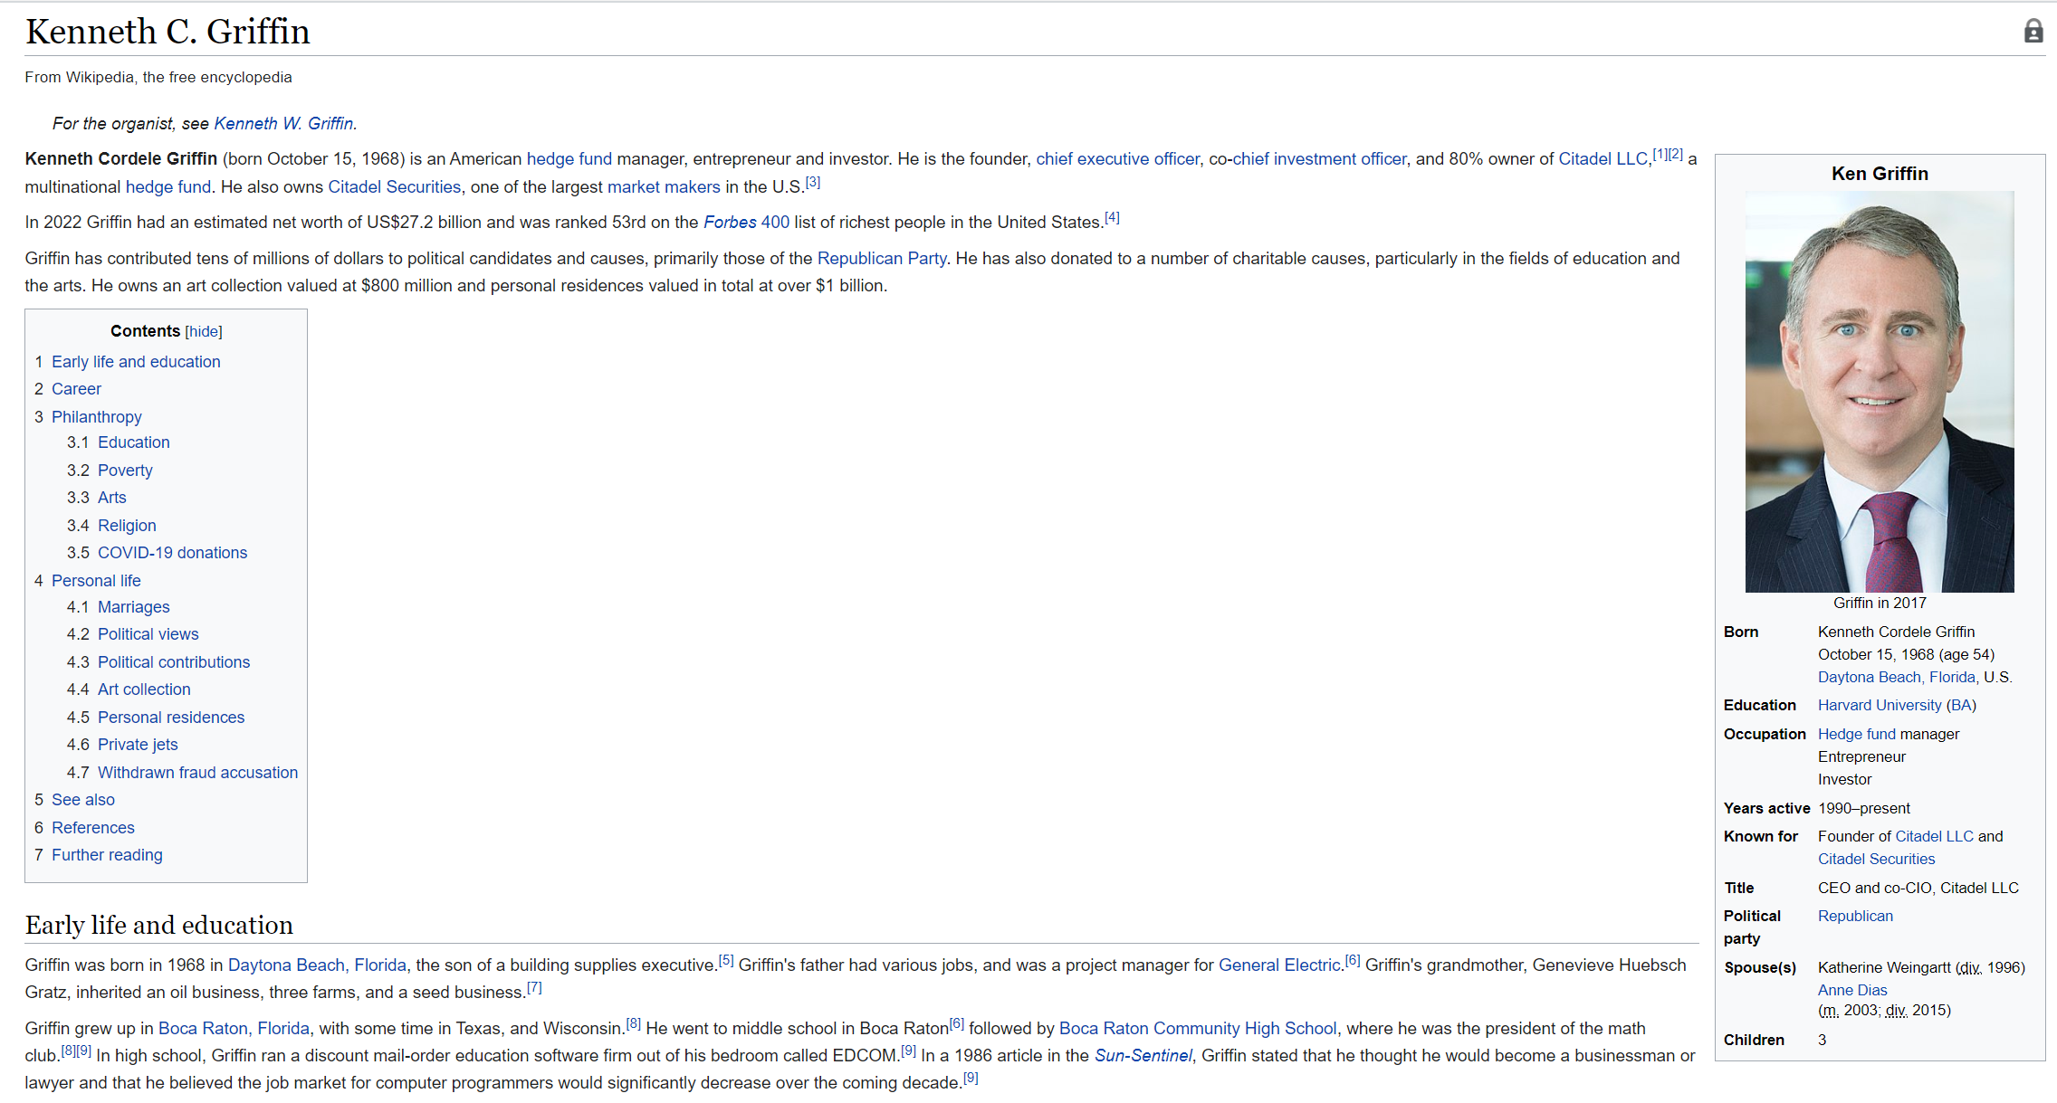Open Anne Dias link in infobox

click(x=1852, y=991)
